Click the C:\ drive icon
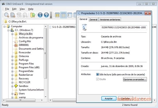158x108 pixels. [x=12, y=30]
